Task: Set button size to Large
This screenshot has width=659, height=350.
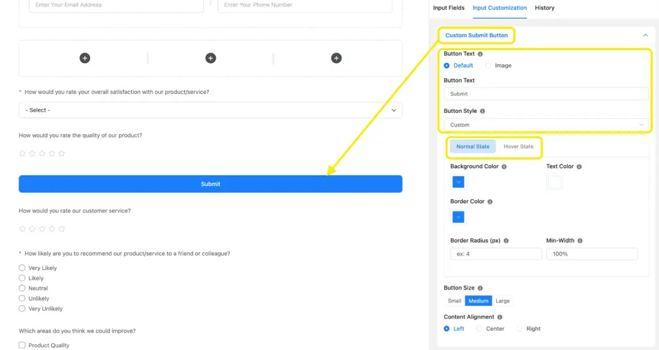Action: (502, 301)
